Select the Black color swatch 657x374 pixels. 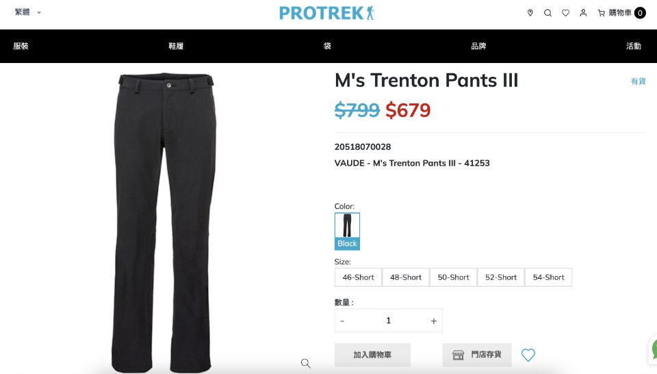click(347, 232)
